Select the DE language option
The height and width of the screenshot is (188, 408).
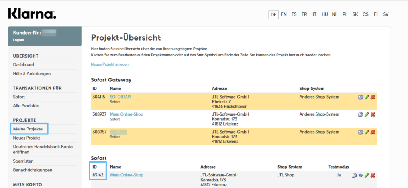pos(273,14)
